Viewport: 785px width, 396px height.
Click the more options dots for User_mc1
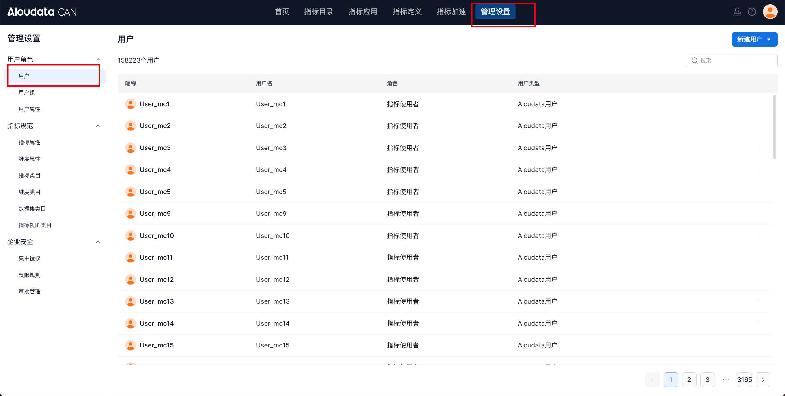point(760,104)
